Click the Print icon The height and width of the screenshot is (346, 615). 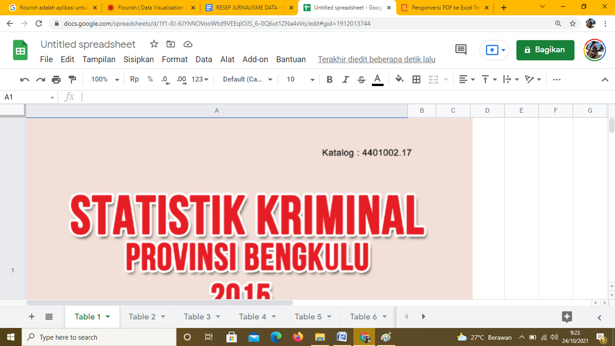pos(56,80)
